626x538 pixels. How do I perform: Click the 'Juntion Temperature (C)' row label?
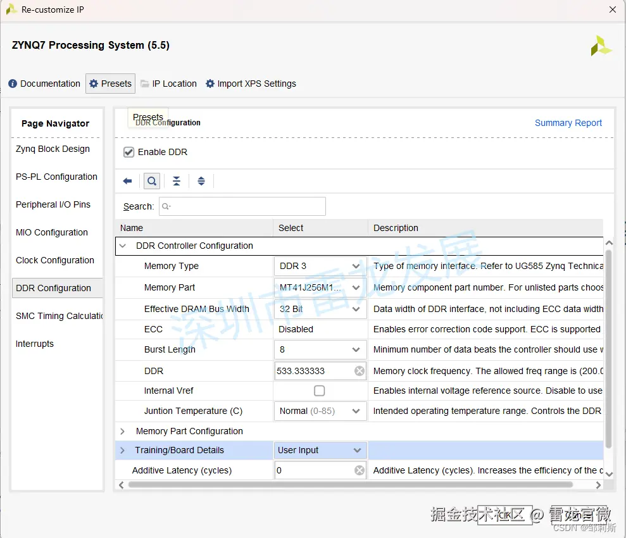coord(193,411)
